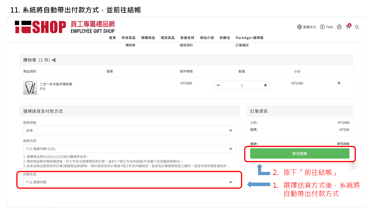Click the quantity input field
Screen dimensions: 373x210
click(x=242, y=85)
